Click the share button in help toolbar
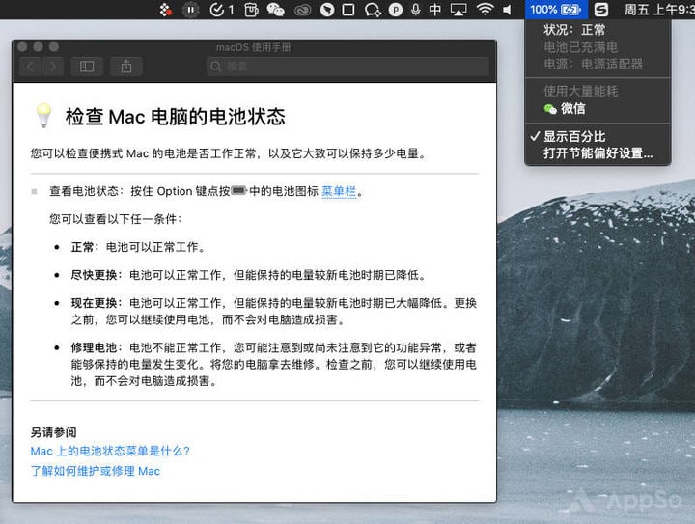695x524 pixels. 126,67
